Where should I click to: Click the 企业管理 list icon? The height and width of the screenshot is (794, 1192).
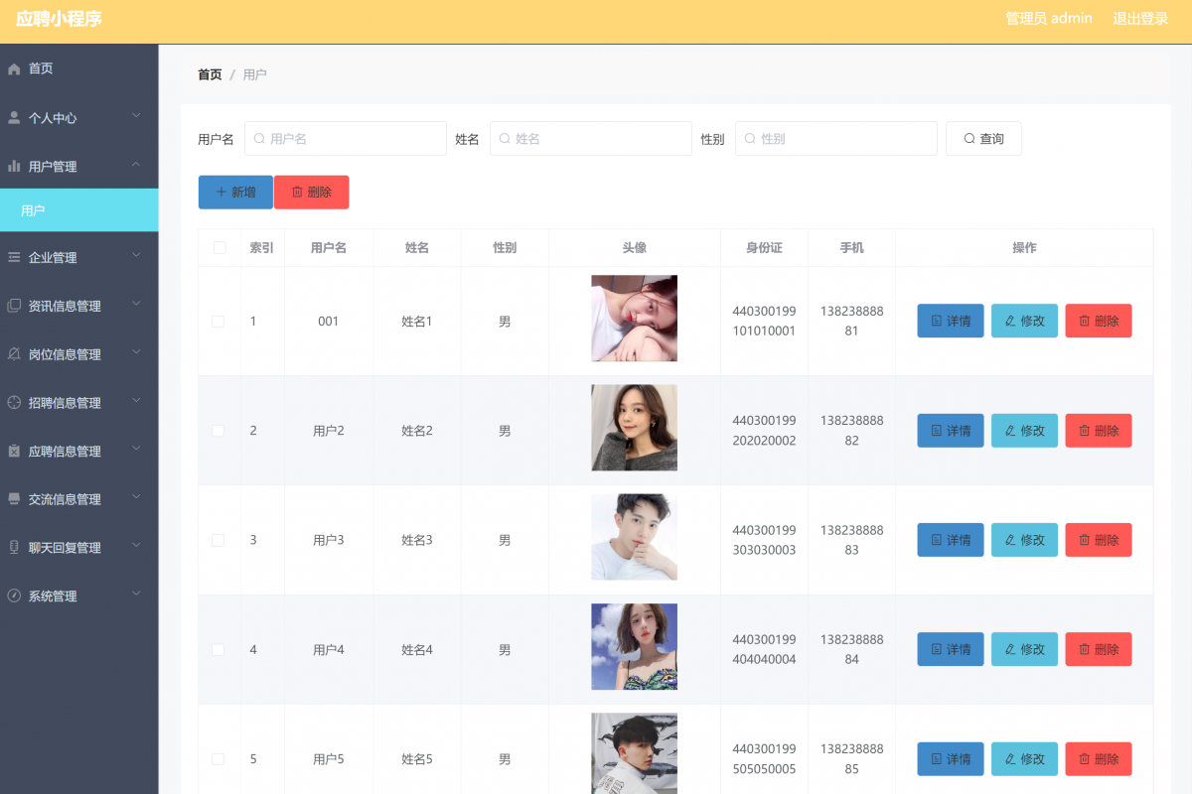click(x=14, y=258)
